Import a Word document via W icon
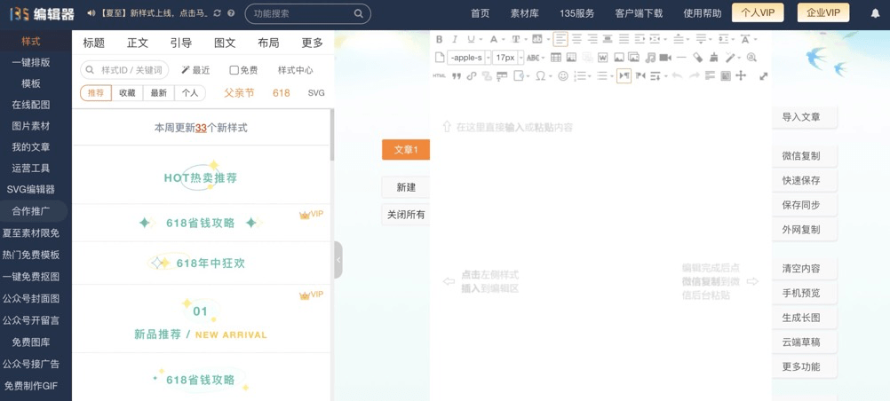The image size is (890, 401). [x=603, y=58]
